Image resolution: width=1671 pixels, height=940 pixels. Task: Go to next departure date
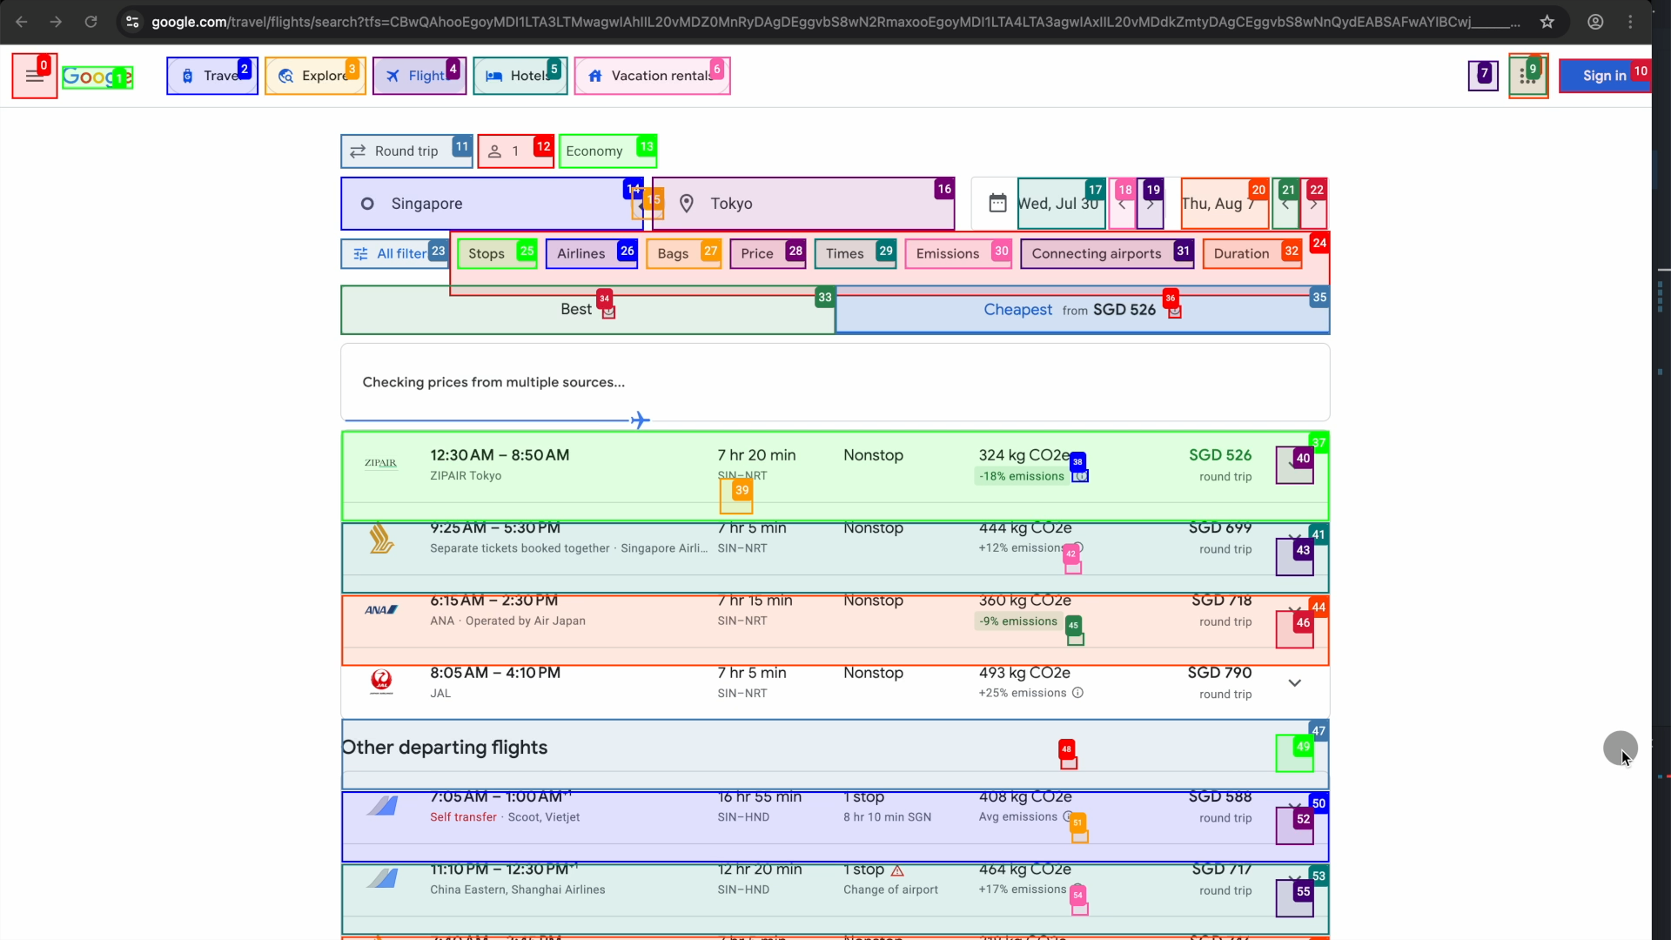[1150, 204]
